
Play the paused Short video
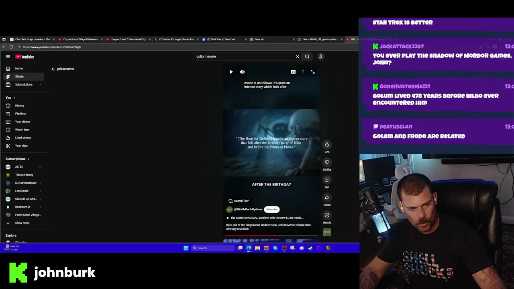[x=231, y=72]
